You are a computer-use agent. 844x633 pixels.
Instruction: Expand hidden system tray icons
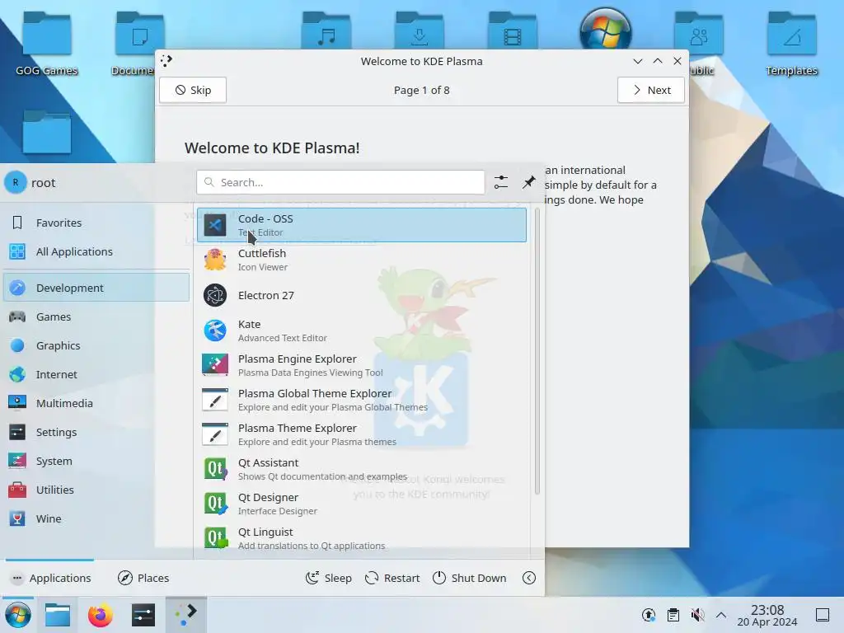721,615
